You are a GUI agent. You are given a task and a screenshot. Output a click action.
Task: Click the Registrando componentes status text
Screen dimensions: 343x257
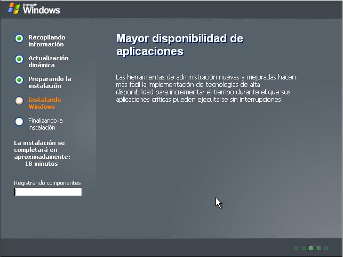click(47, 183)
